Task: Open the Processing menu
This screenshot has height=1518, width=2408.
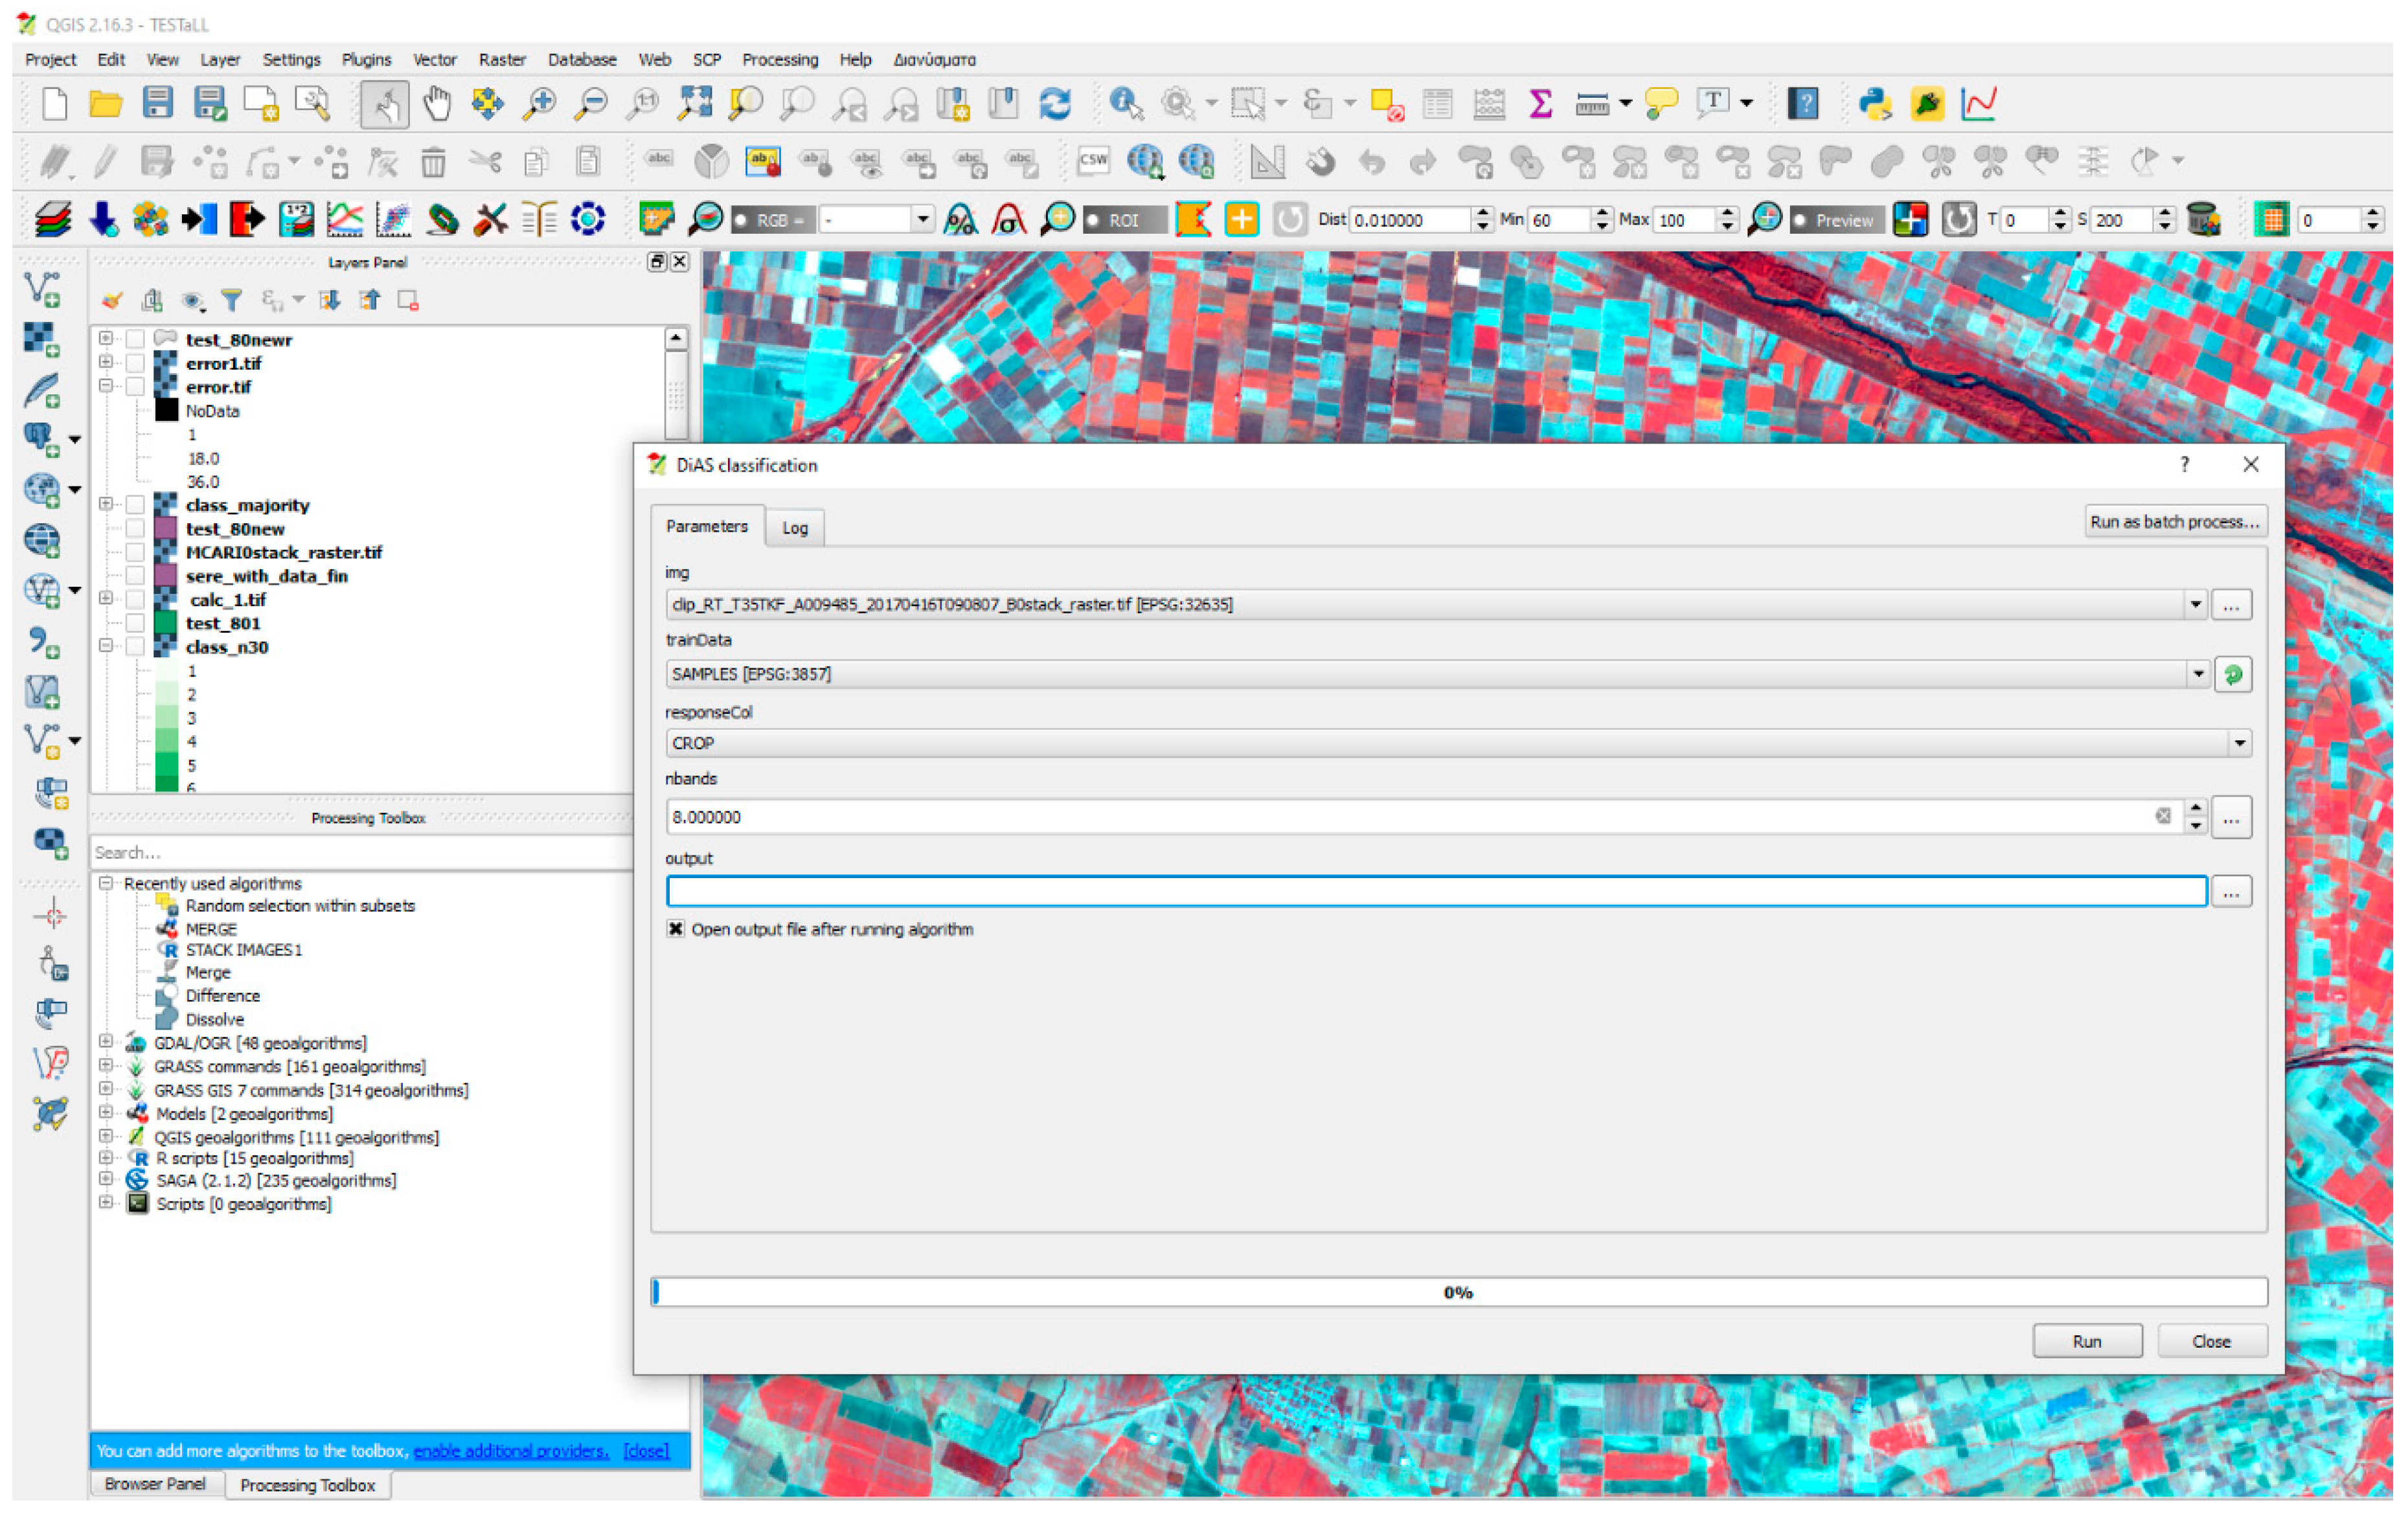Action: pyautogui.click(x=780, y=59)
